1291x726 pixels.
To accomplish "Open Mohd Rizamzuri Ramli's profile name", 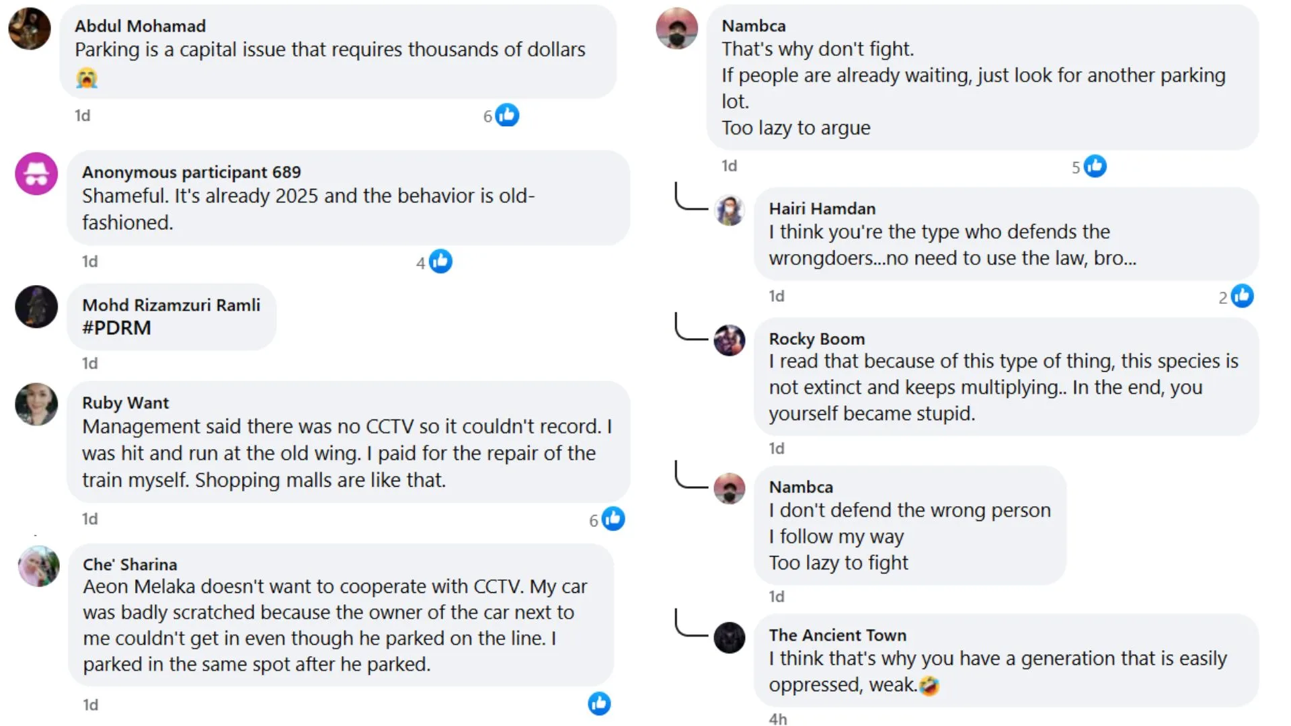I will coord(171,305).
